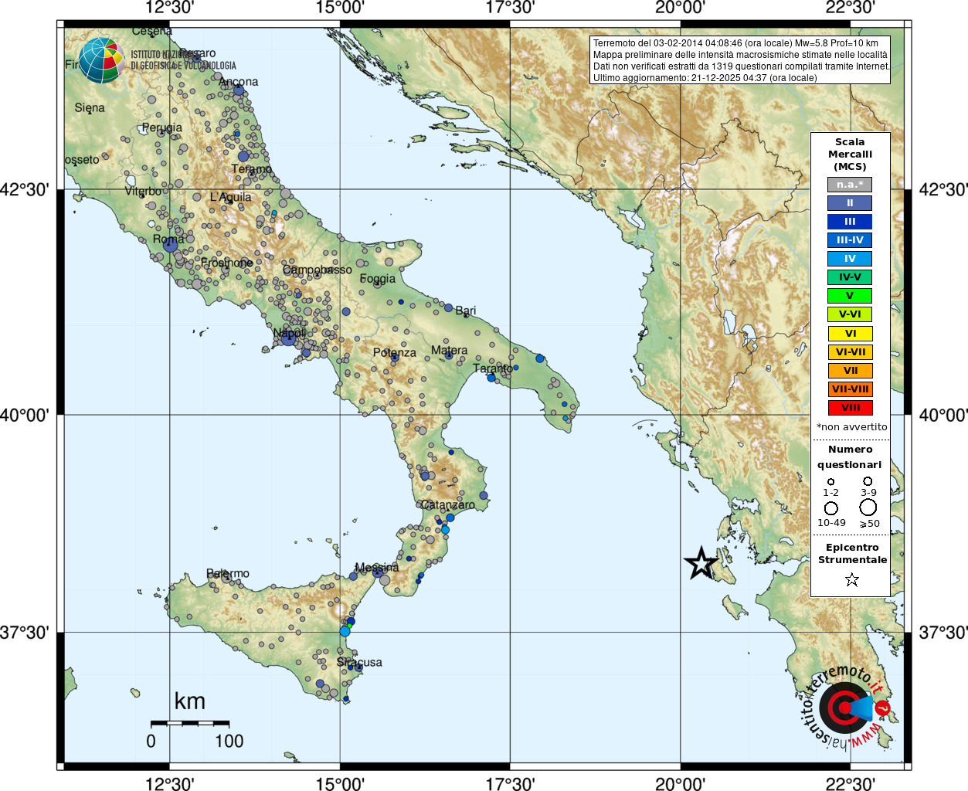The image size is (968, 791).
Task: Click the Matera city label
Action: coord(450,351)
